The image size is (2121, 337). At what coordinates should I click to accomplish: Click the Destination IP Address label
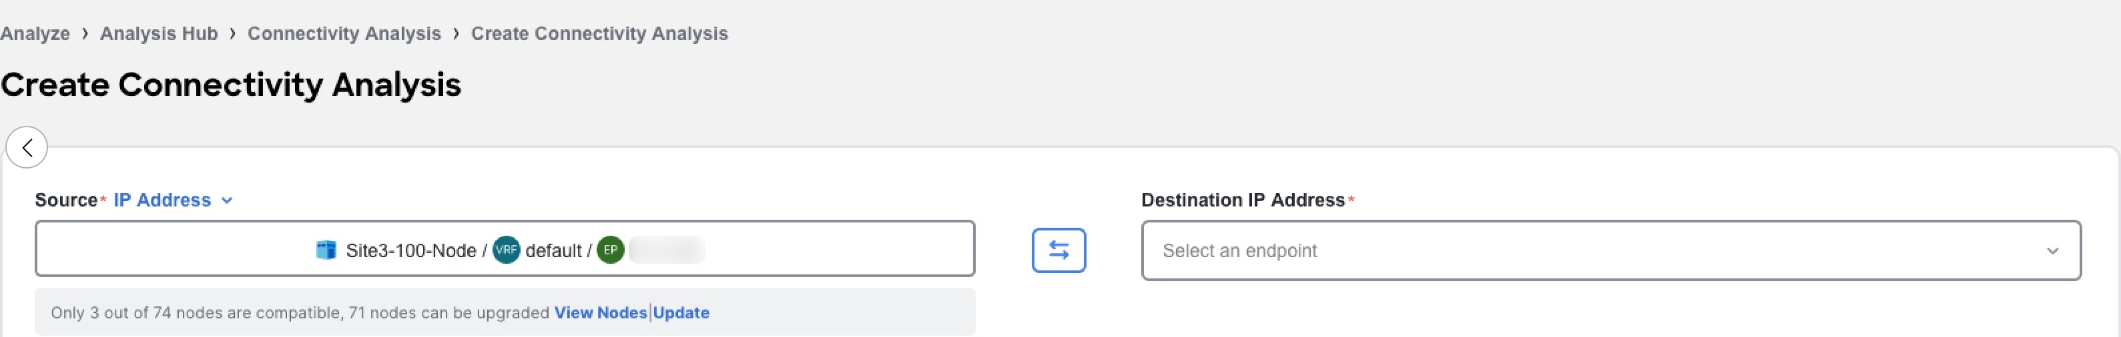1243,200
